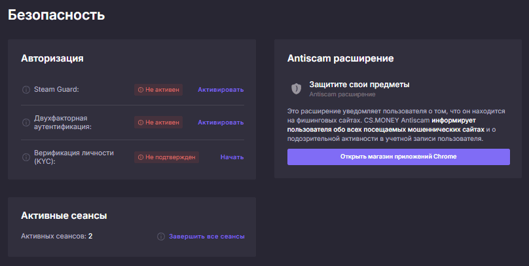Click the Antiscam расширение panel heading
Image resolution: width=529 pixels, height=266 pixels.
340,58
